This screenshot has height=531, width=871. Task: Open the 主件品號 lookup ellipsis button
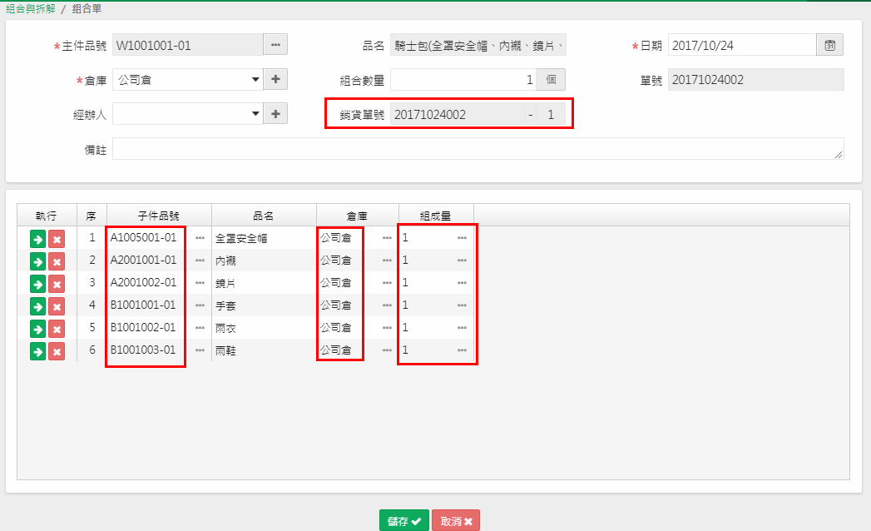[x=275, y=44]
